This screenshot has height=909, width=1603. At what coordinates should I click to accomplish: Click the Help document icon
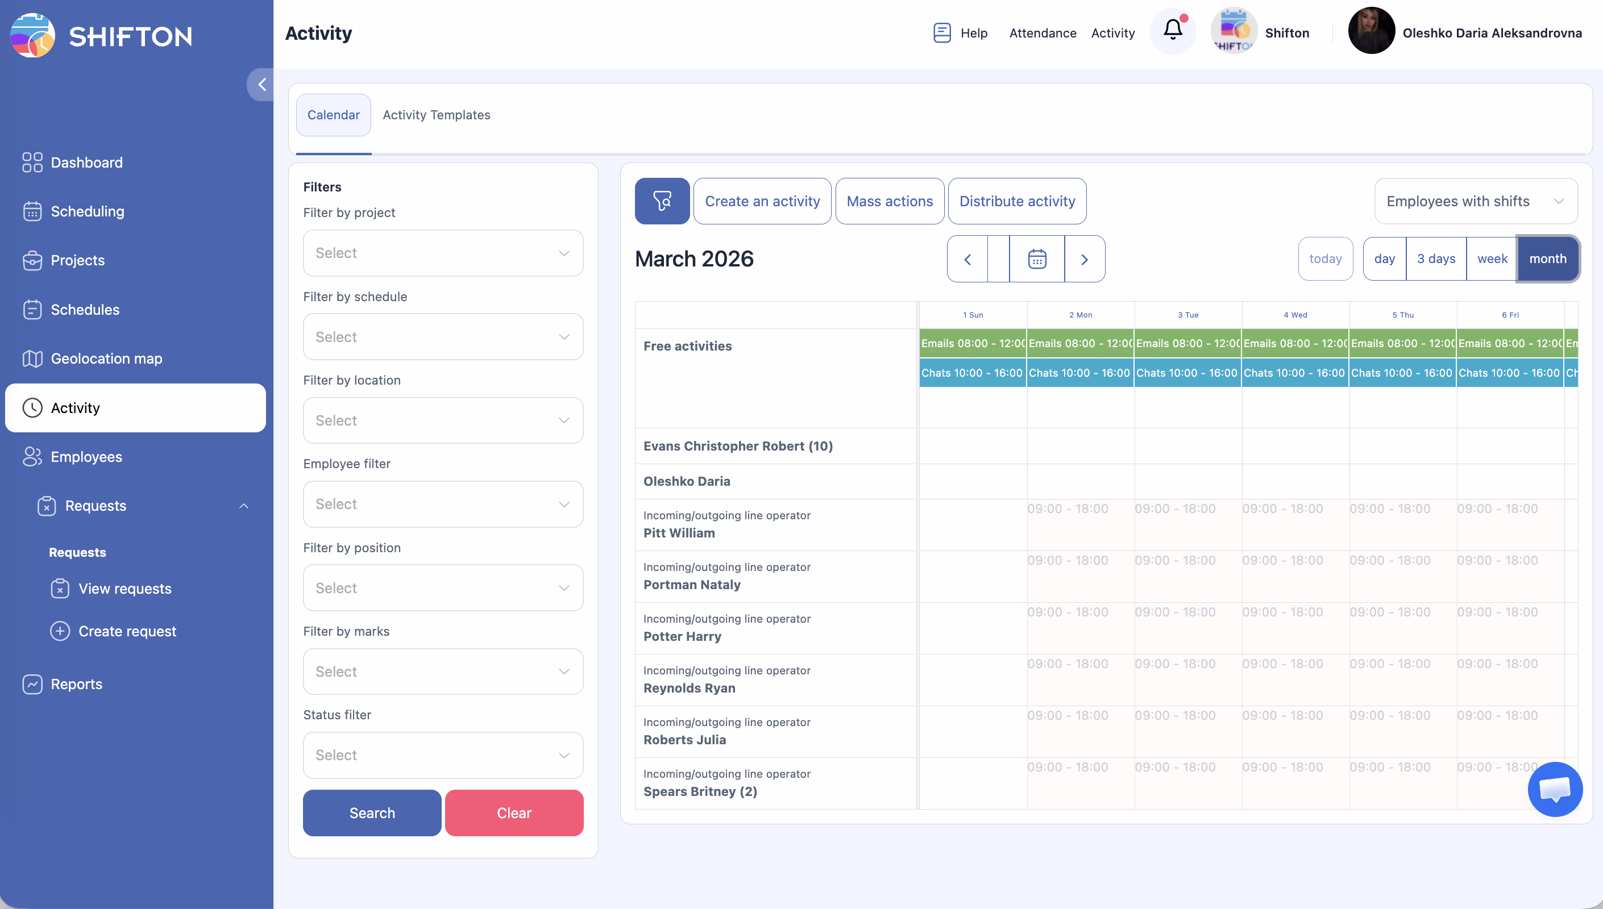(942, 32)
